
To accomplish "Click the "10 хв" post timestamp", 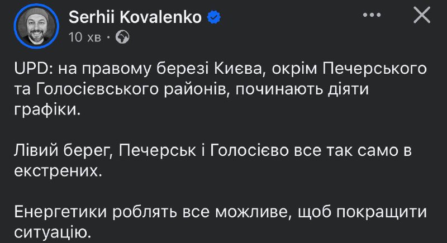I will coord(84,37).
